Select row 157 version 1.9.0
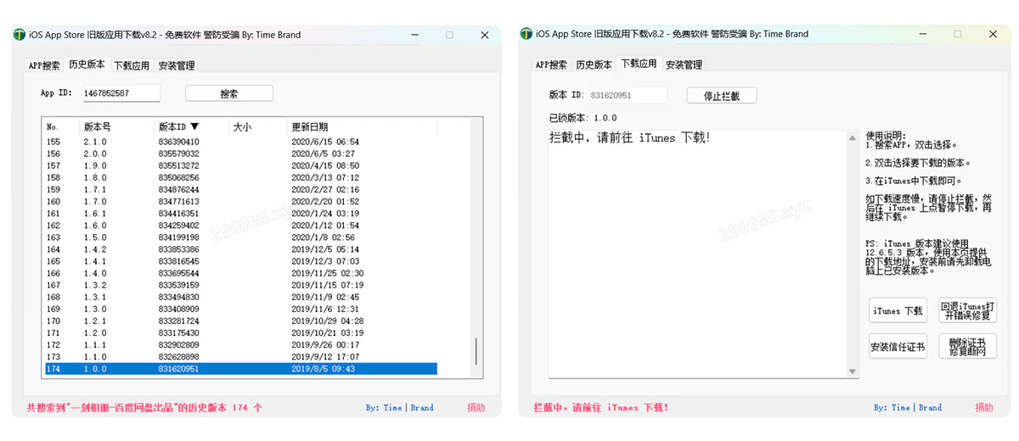 click(x=241, y=165)
